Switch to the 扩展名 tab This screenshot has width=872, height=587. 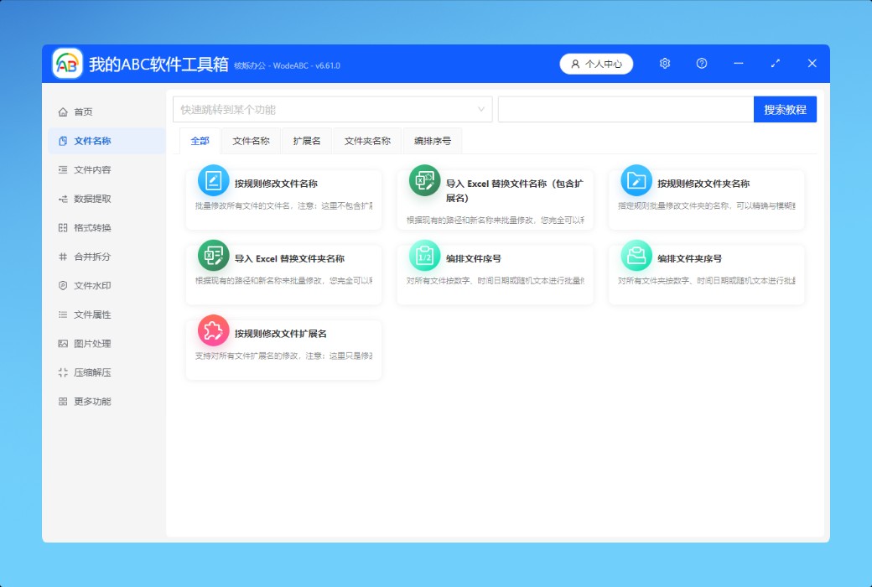coord(307,141)
